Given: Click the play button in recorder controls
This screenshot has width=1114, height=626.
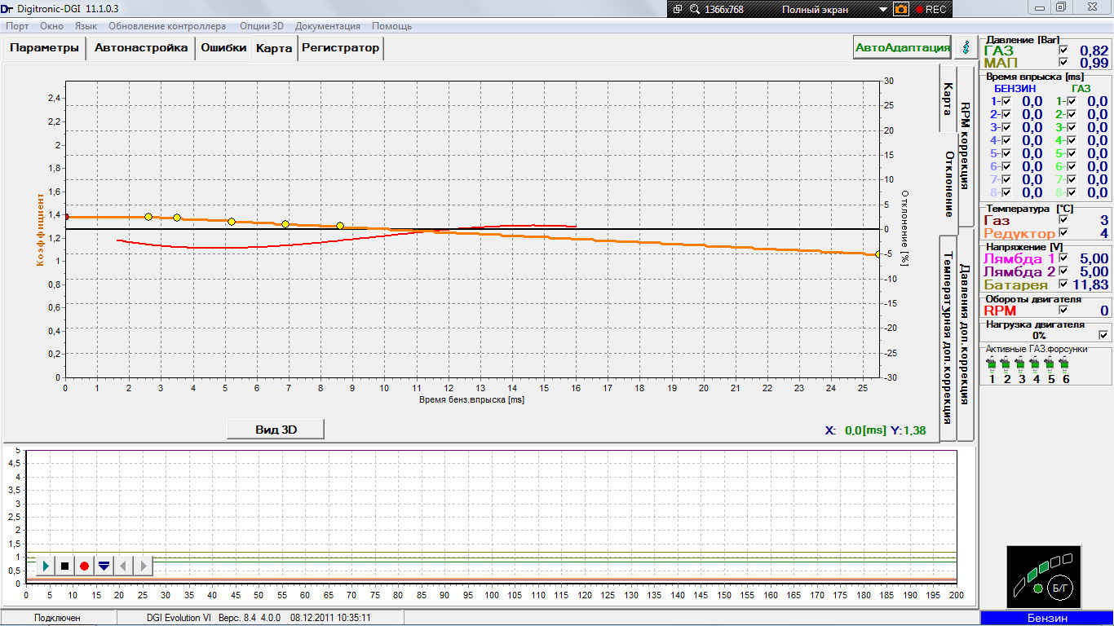Looking at the screenshot, I should pos(46,566).
